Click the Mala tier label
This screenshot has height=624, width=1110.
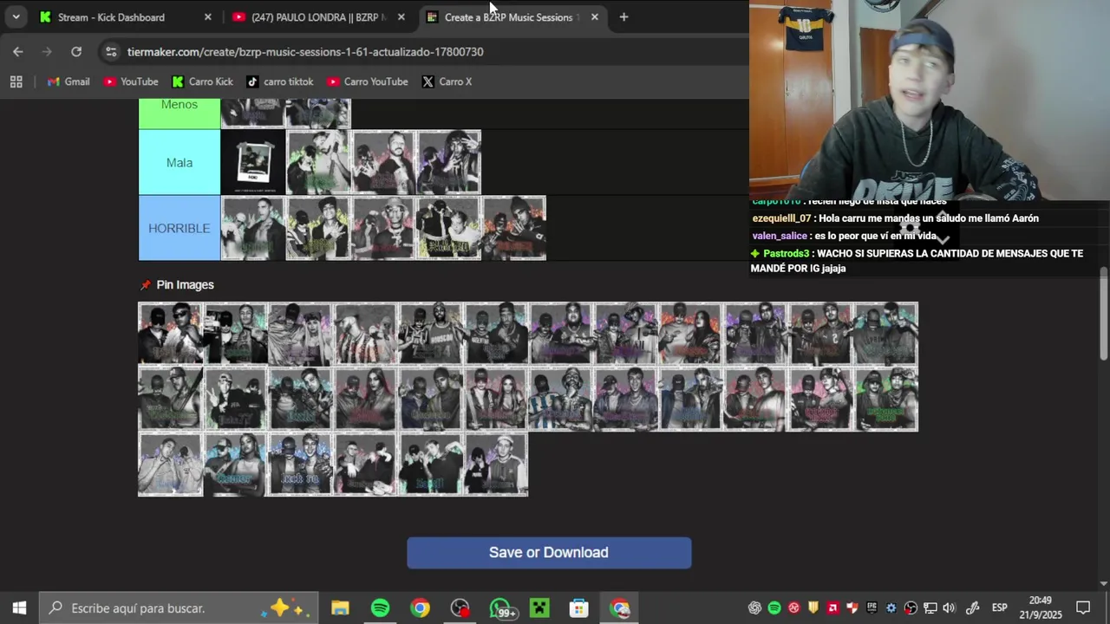click(x=180, y=163)
